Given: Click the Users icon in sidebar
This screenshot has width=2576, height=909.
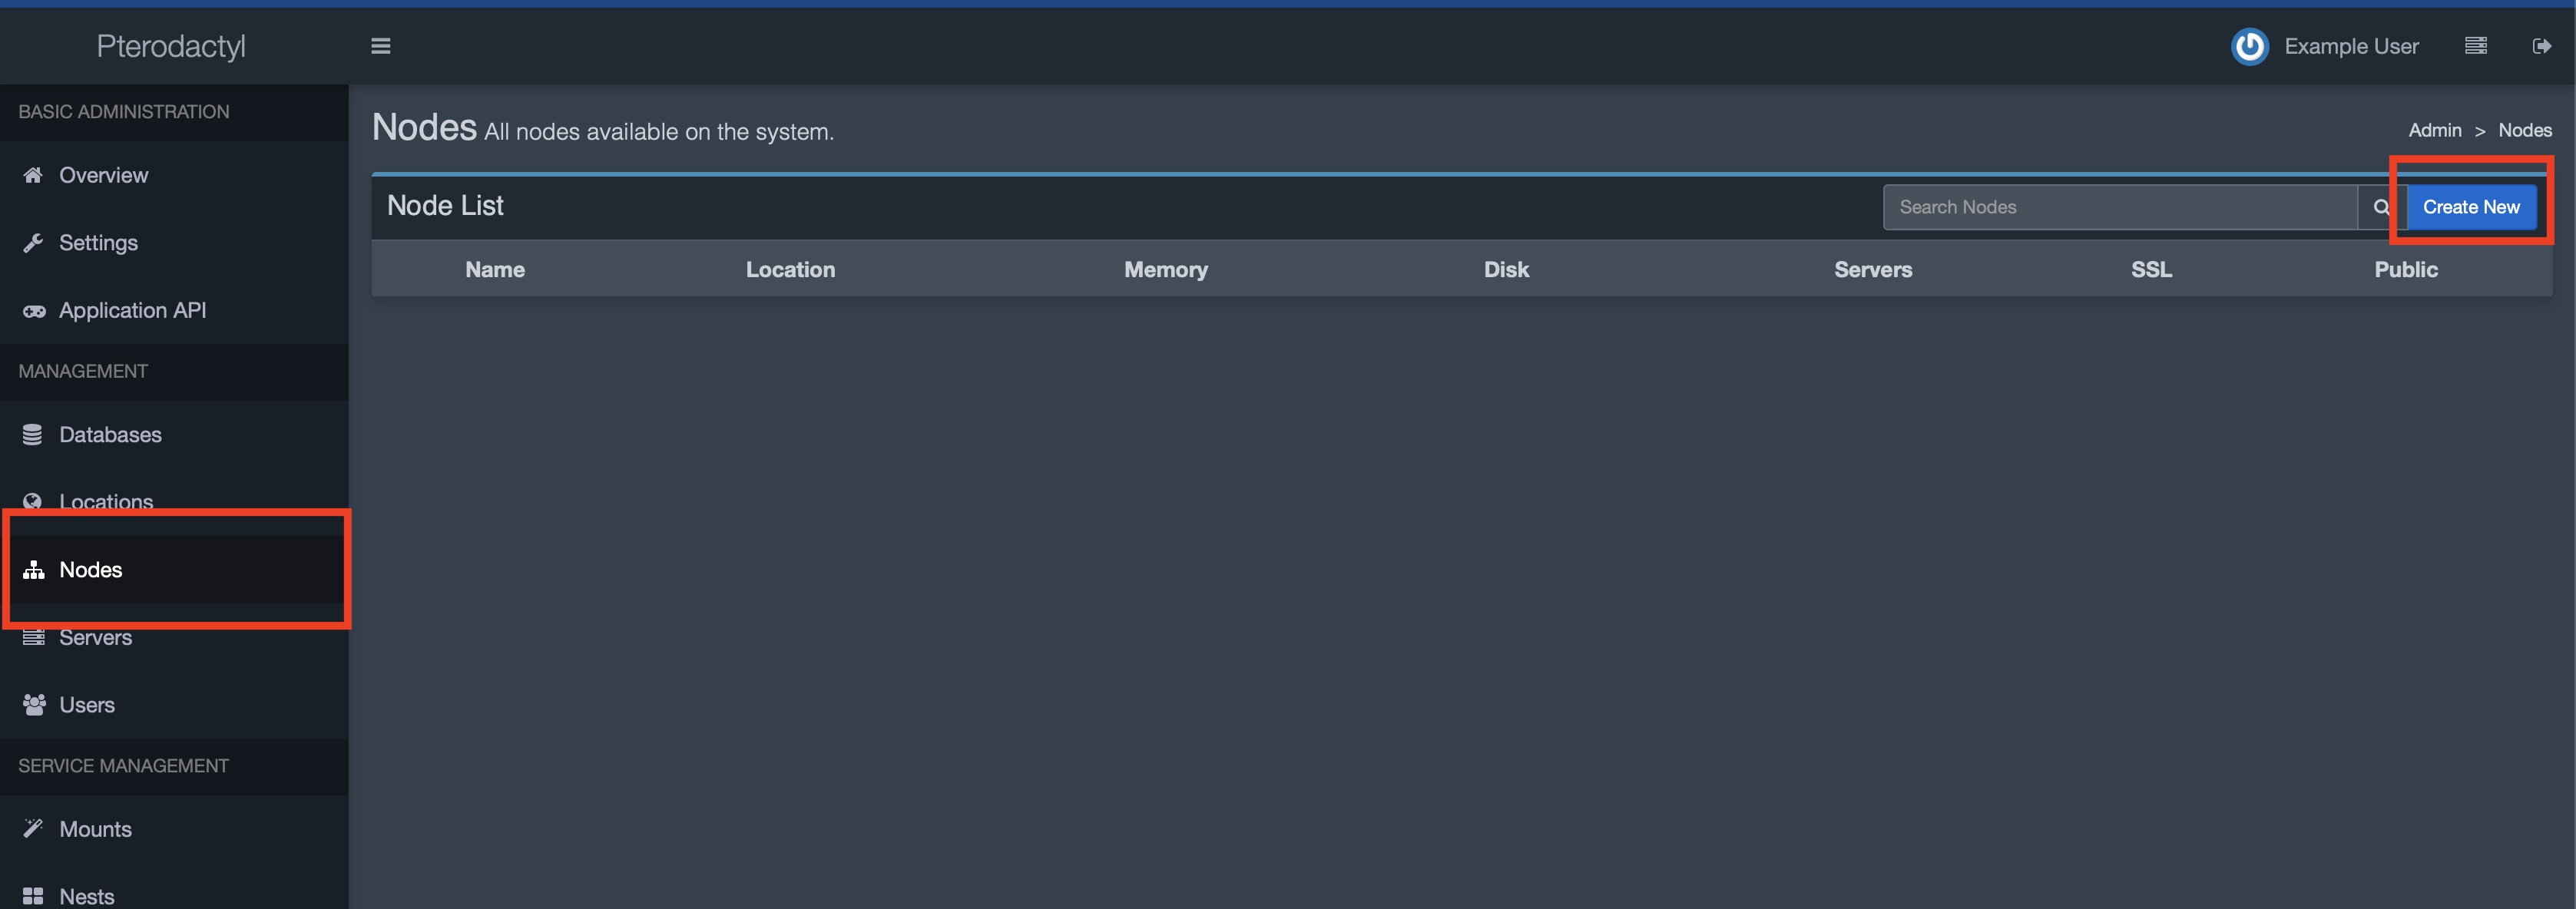Looking at the screenshot, I should (33, 702).
